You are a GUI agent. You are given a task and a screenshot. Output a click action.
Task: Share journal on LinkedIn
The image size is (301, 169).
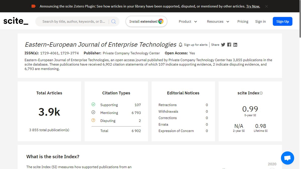[x=235, y=45]
